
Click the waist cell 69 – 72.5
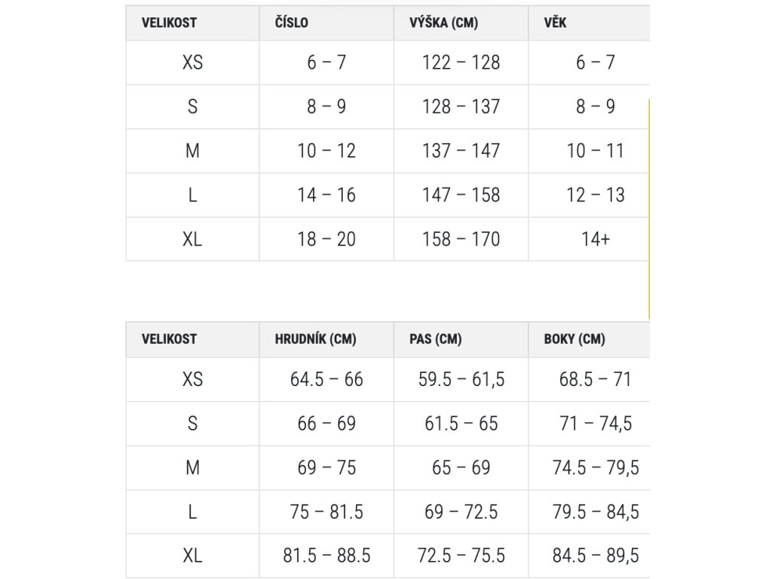(x=461, y=513)
